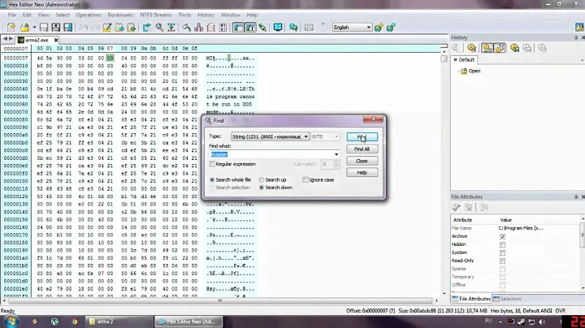Uncheck the Archive attribute checkbox
Image resolution: width=585 pixels, height=328 pixels.
[502, 236]
